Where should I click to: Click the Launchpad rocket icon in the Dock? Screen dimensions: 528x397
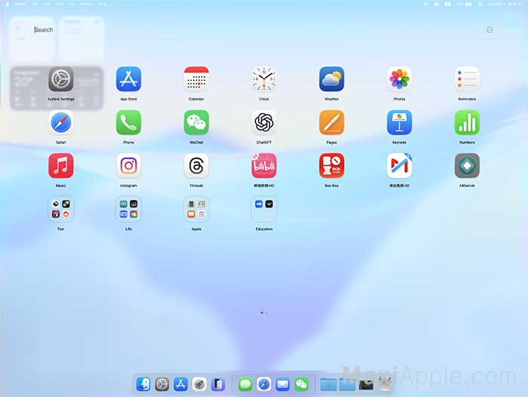[x=199, y=384]
